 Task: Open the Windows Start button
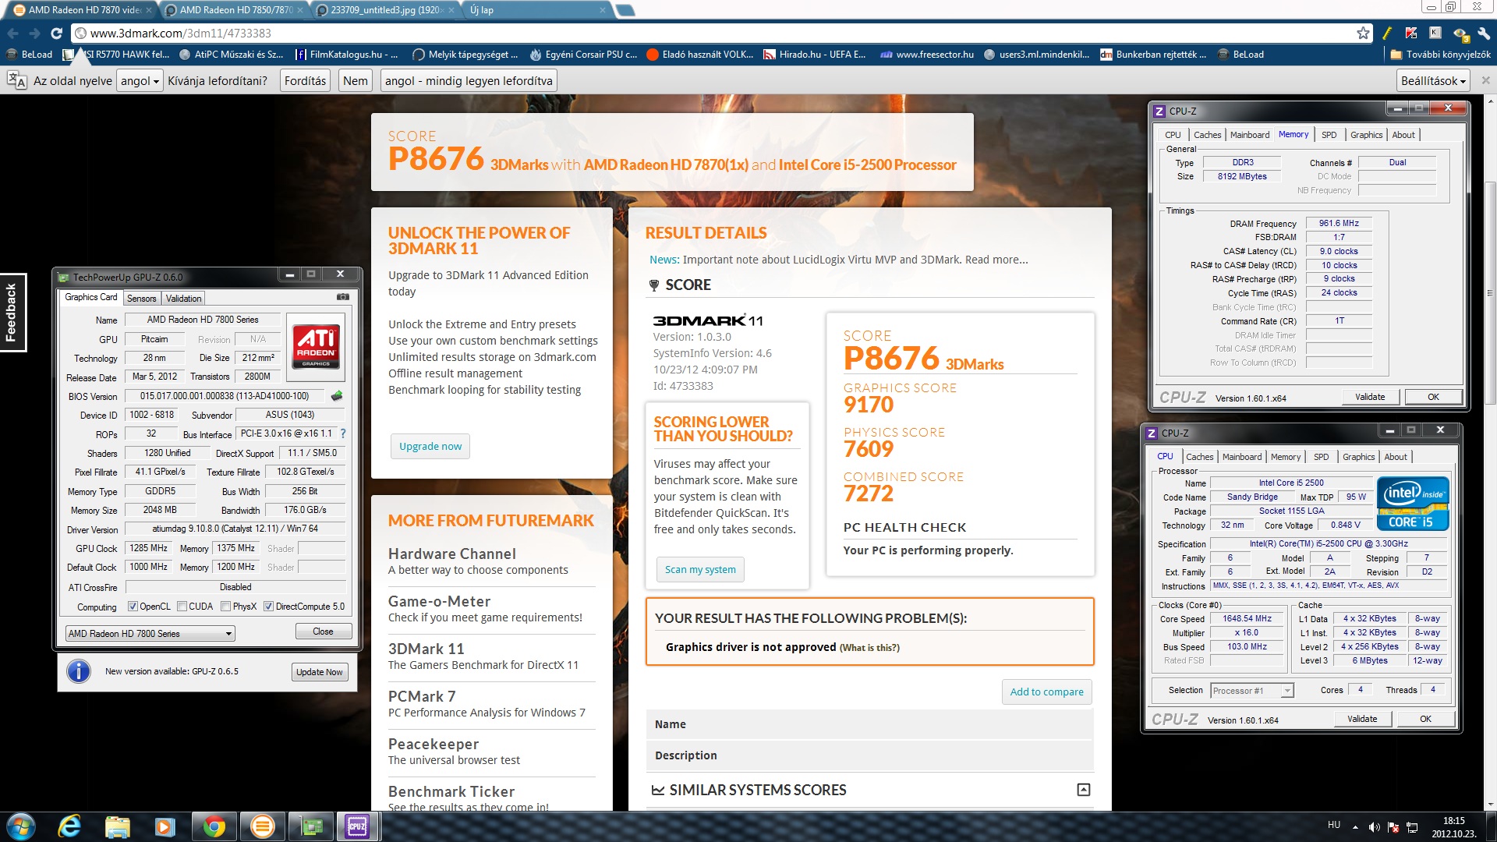click(20, 826)
